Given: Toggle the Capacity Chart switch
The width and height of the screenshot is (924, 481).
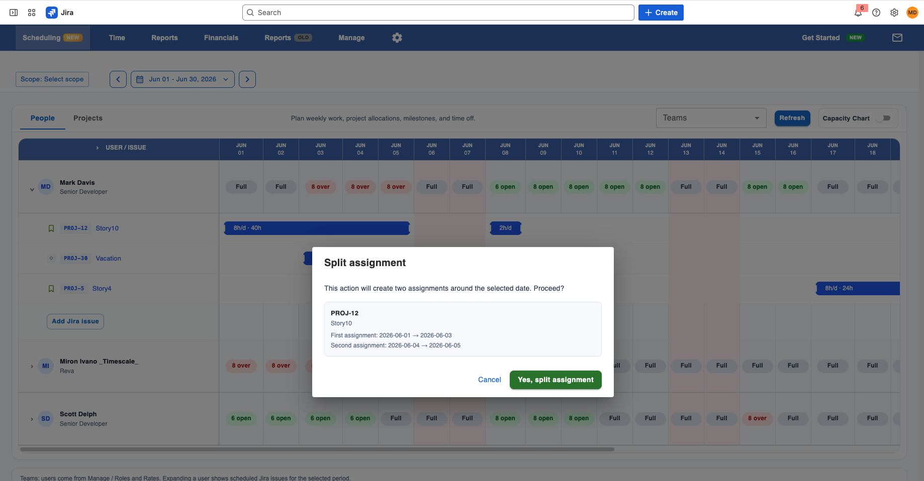Looking at the screenshot, I should tap(884, 118).
